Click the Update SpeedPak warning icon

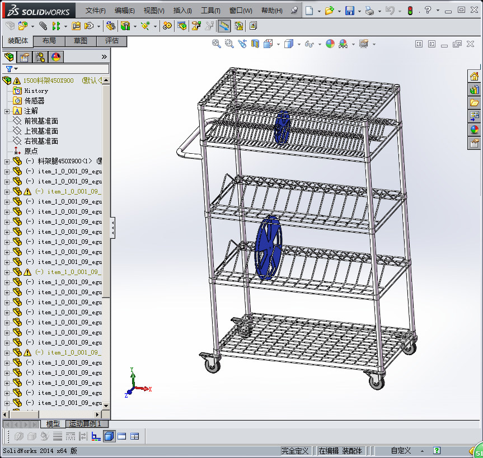click(239, 26)
